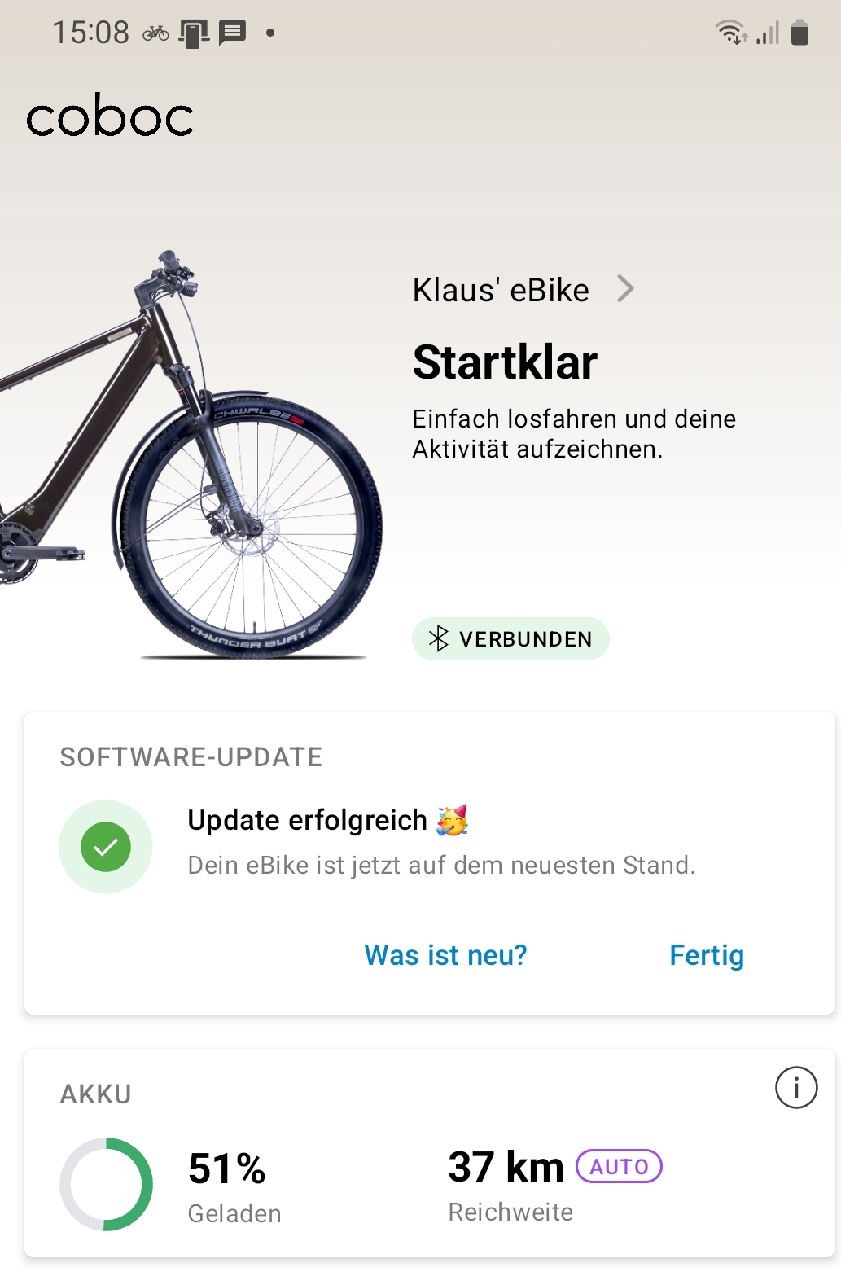
Task: Tap the 37 km Reichweite value
Action: (506, 1166)
